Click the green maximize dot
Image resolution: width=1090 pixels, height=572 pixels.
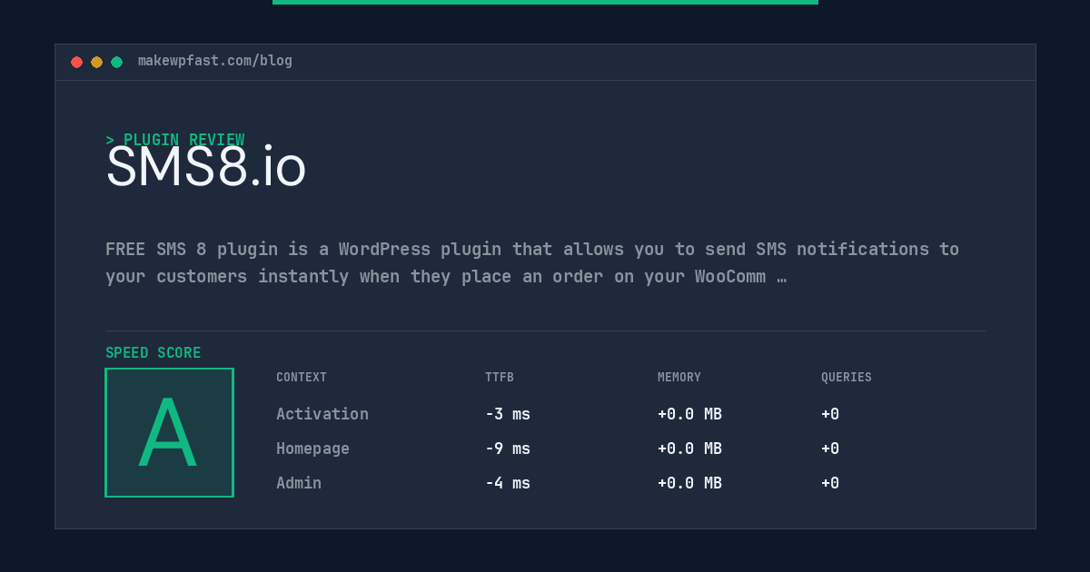[x=116, y=62]
